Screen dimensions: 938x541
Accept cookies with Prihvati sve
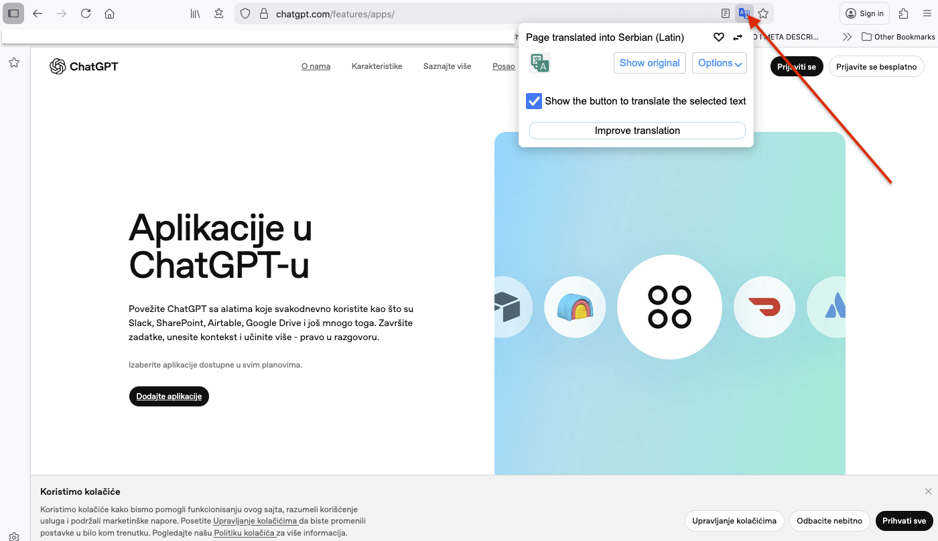[x=904, y=521]
